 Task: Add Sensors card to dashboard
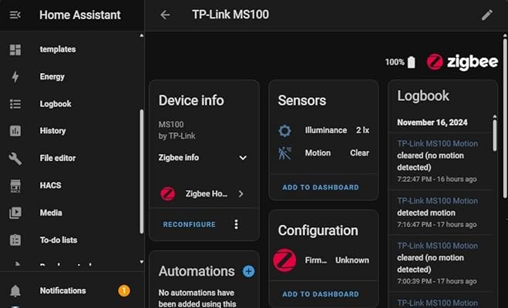[320, 187]
